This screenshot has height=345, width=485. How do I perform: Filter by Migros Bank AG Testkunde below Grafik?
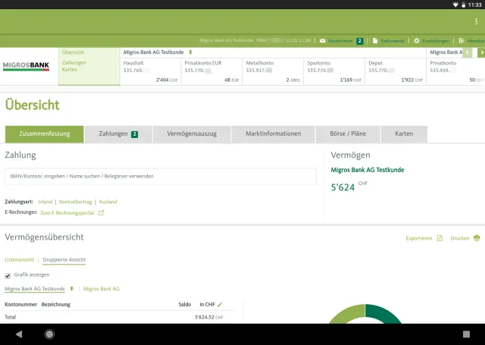tap(35, 289)
